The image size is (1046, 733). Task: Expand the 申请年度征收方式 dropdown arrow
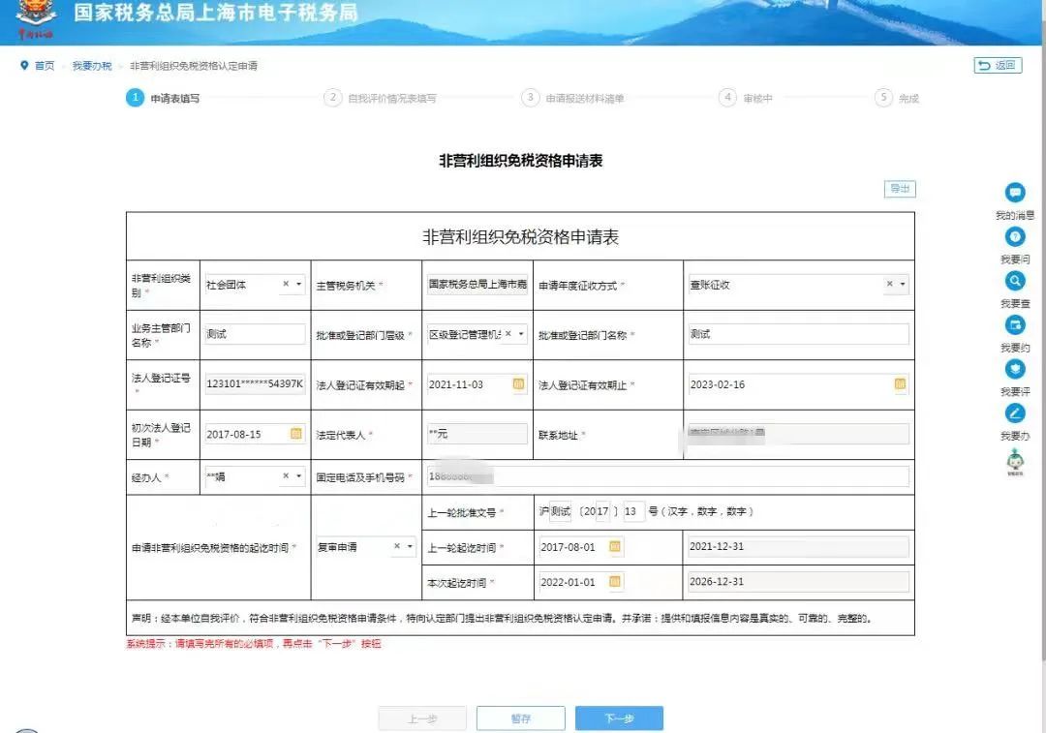pyautogui.click(x=903, y=284)
